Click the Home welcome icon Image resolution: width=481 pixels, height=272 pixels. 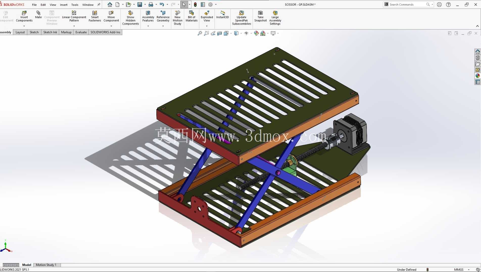[x=110, y=5]
